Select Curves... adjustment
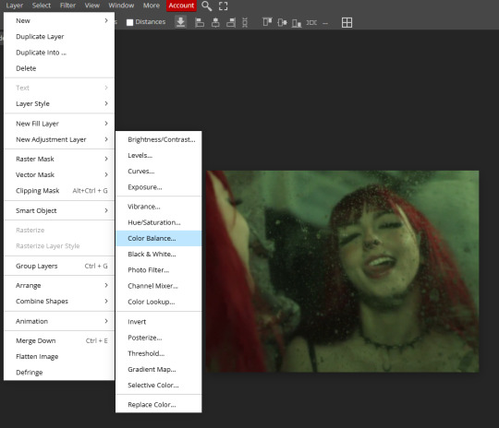 click(159, 172)
